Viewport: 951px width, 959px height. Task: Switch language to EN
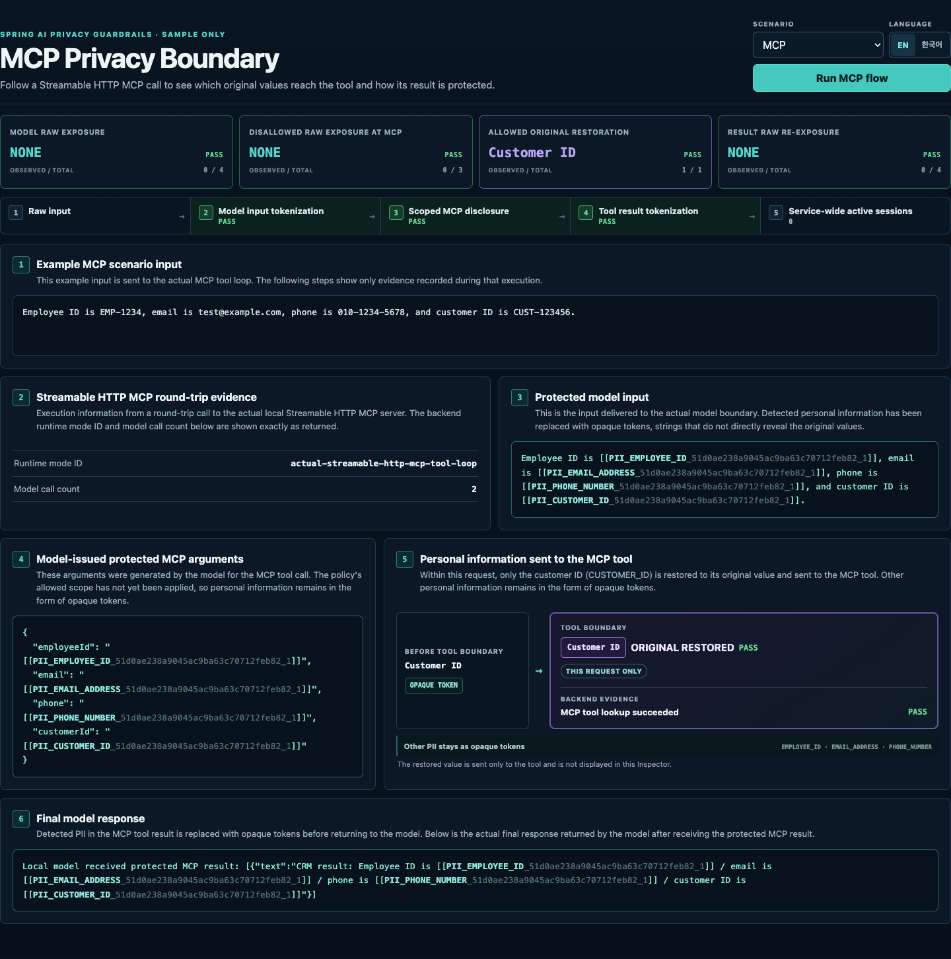[x=903, y=45]
